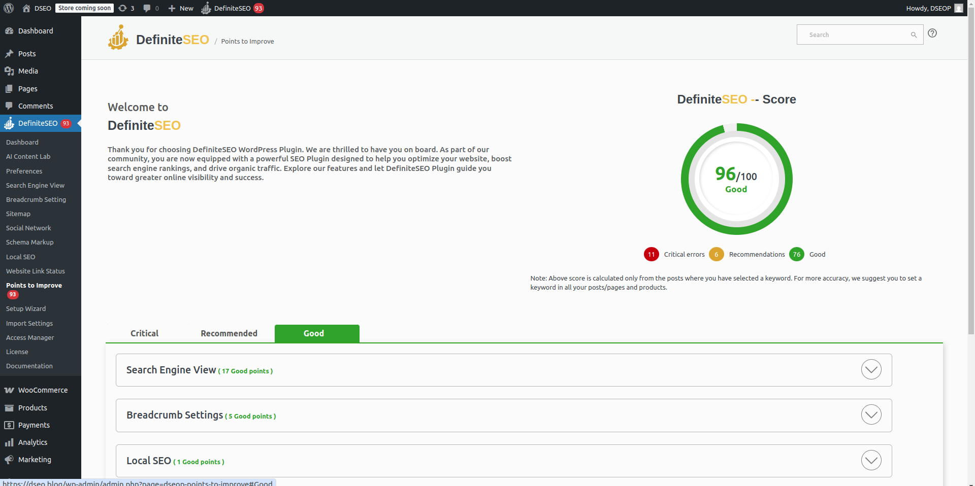Click the WooCommerce logo icon

click(x=9, y=390)
